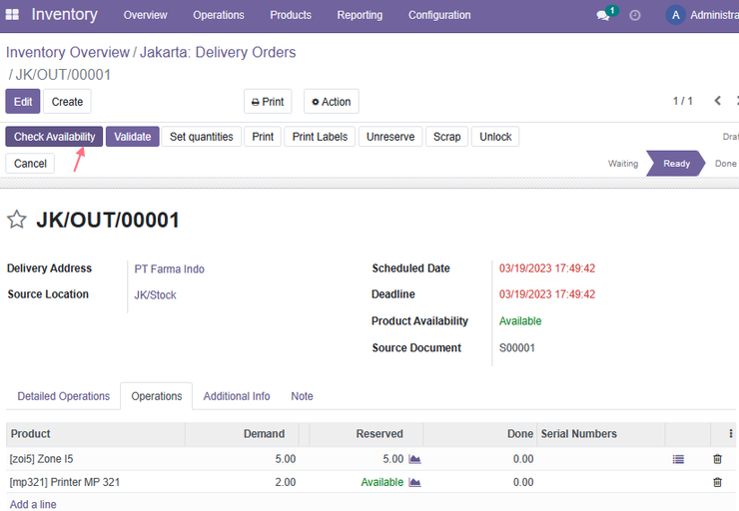Open the conversations message icon
Viewport: 739px width, 511px height.
point(603,15)
